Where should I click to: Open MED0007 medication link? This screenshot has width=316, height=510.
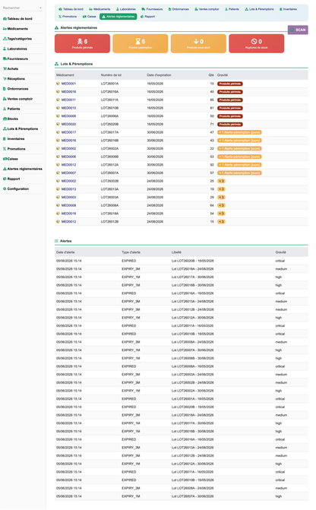[x=68, y=173]
